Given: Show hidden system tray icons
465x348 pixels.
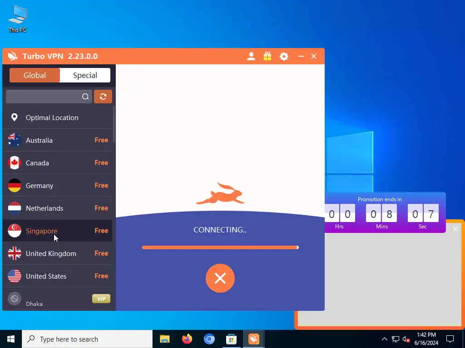Looking at the screenshot, I should tap(384, 339).
